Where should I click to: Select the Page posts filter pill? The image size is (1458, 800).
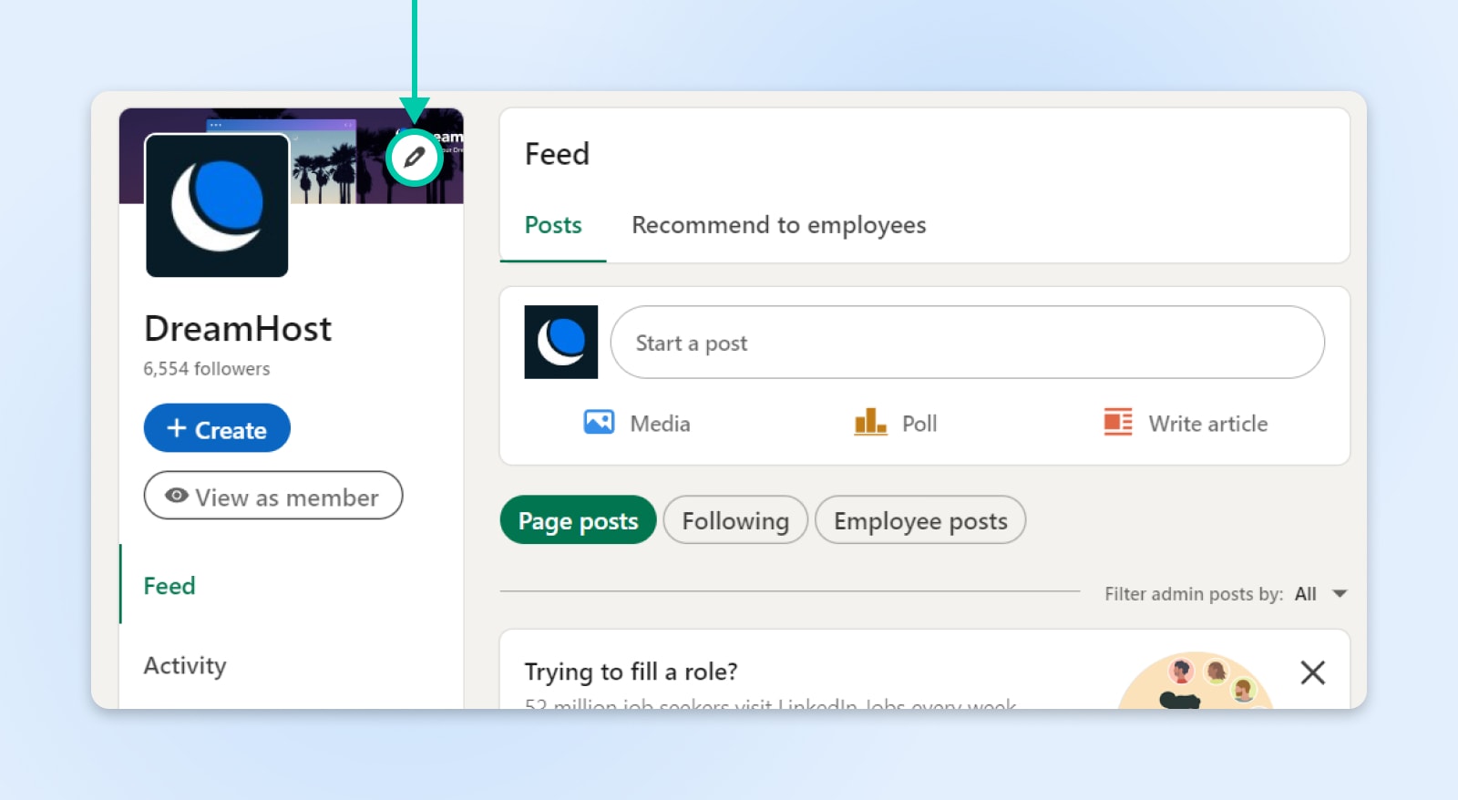(x=578, y=520)
